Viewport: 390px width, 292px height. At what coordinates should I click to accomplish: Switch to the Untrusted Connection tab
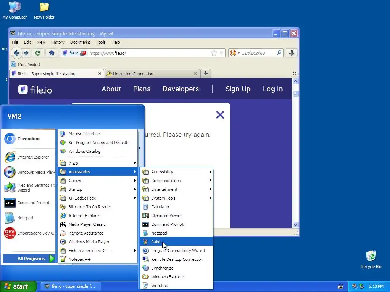tap(152, 73)
